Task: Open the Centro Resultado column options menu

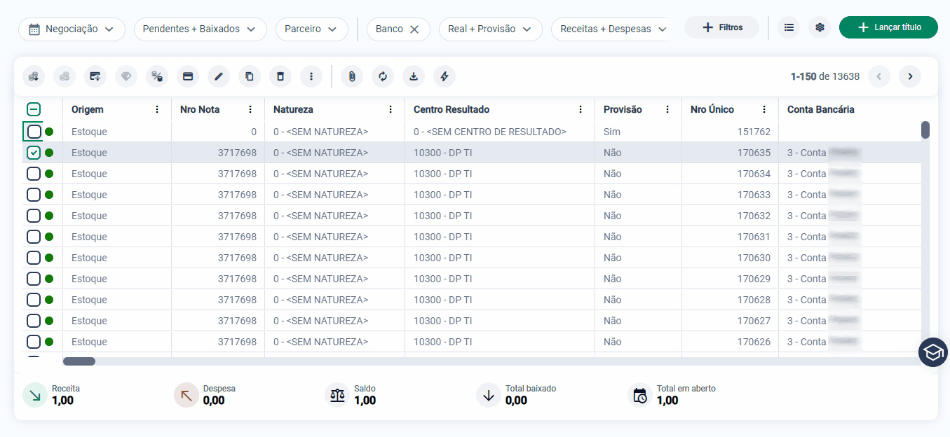Action: pyautogui.click(x=581, y=109)
